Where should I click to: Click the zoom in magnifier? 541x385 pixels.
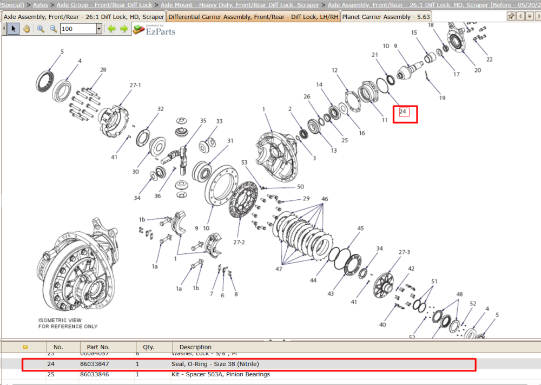click(x=41, y=29)
